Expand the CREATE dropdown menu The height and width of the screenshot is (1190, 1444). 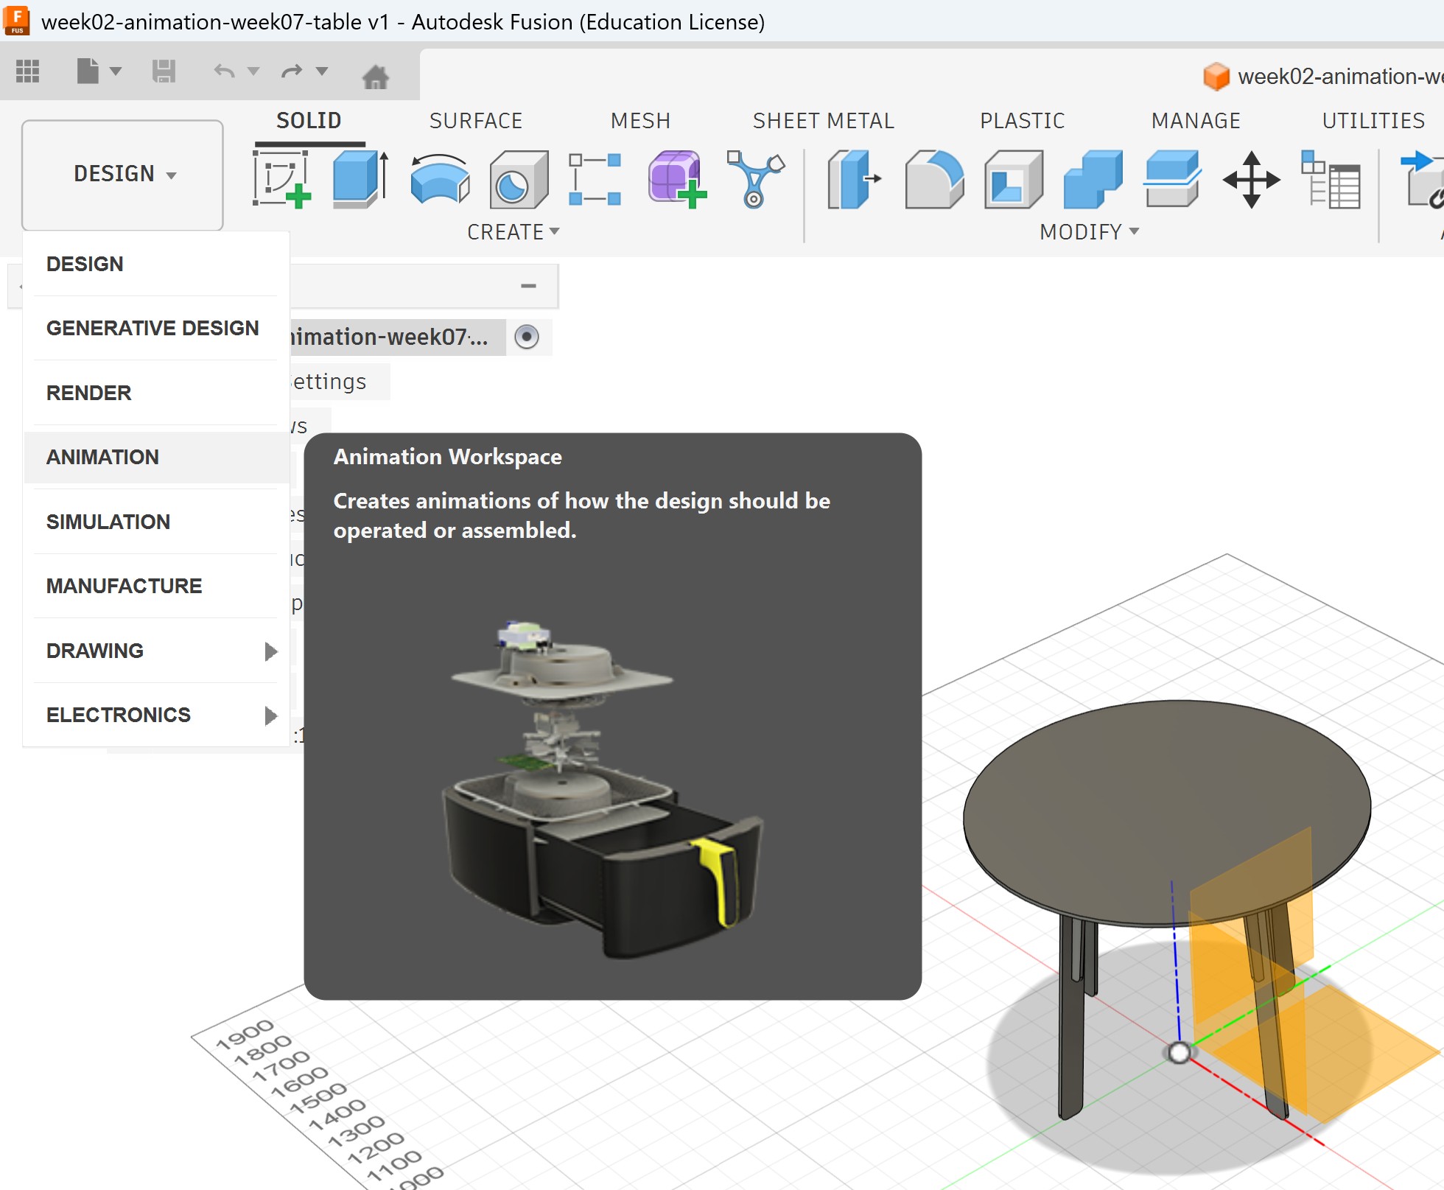(x=513, y=232)
